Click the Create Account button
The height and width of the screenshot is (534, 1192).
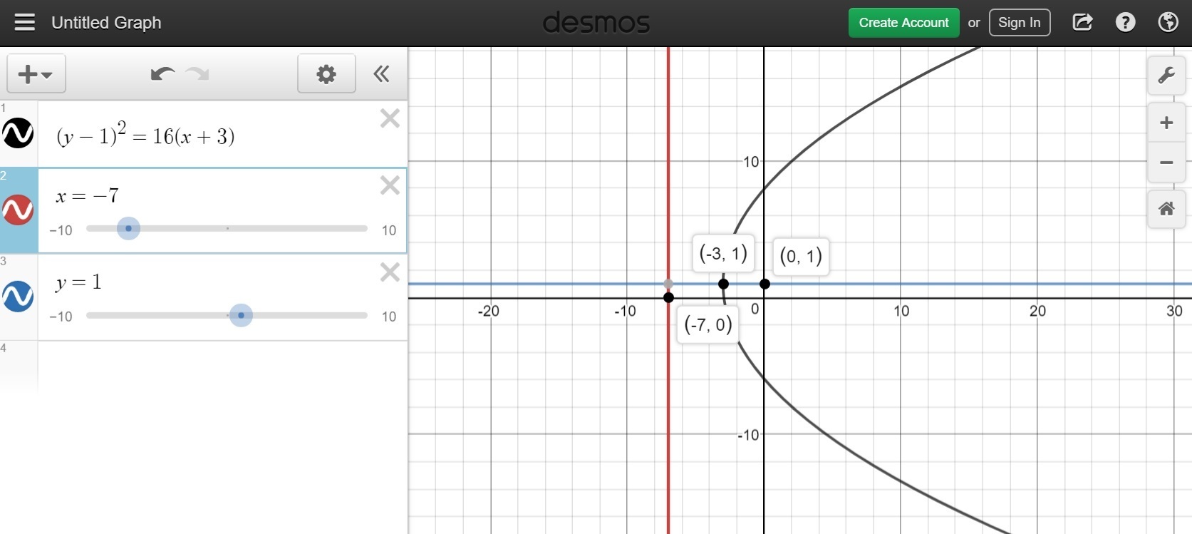(903, 23)
